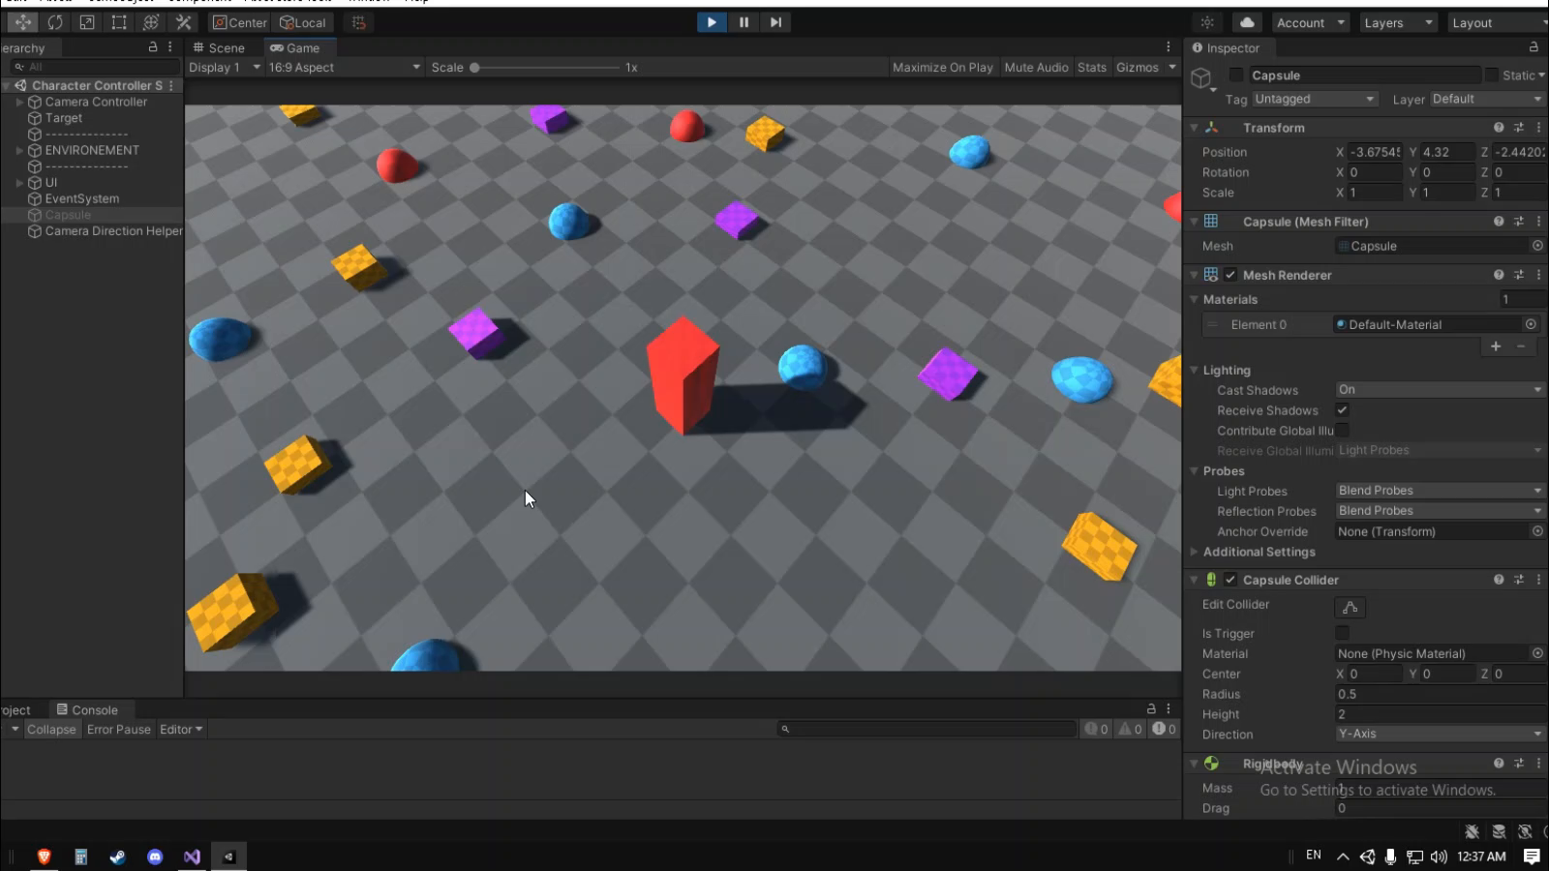Pick material for Element 0 selector
Screen dimensions: 1549x871
point(1531,324)
